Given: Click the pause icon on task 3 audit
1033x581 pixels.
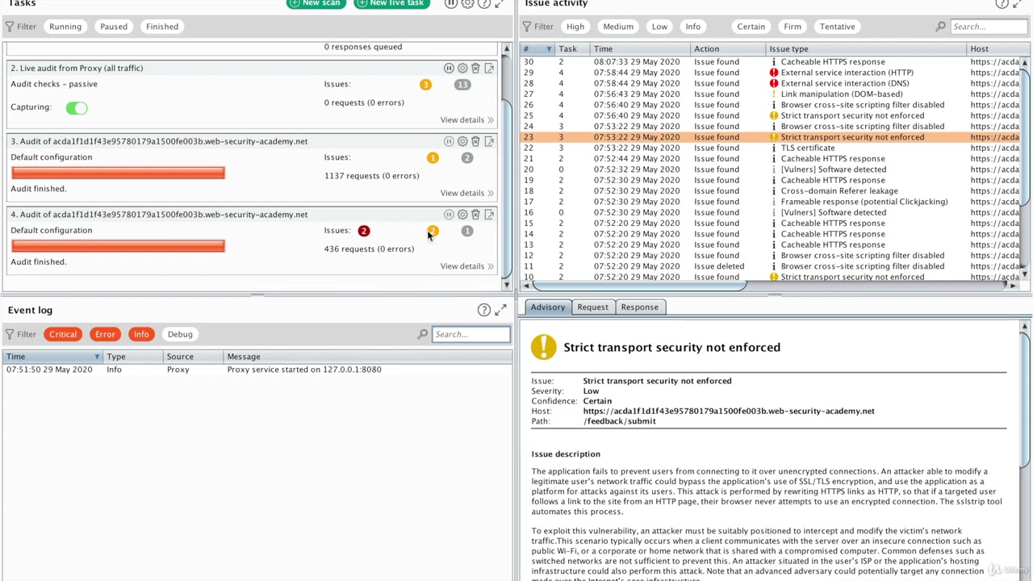Looking at the screenshot, I should 449,141.
